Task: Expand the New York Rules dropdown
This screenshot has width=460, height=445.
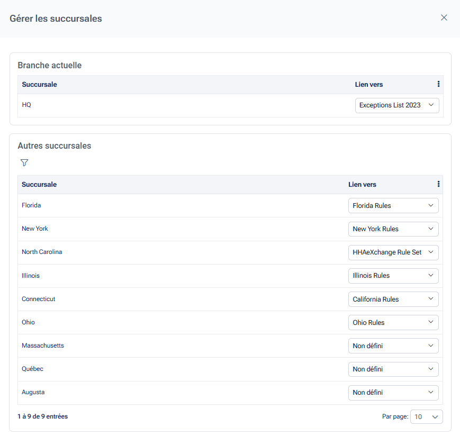Action: tap(393, 229)
